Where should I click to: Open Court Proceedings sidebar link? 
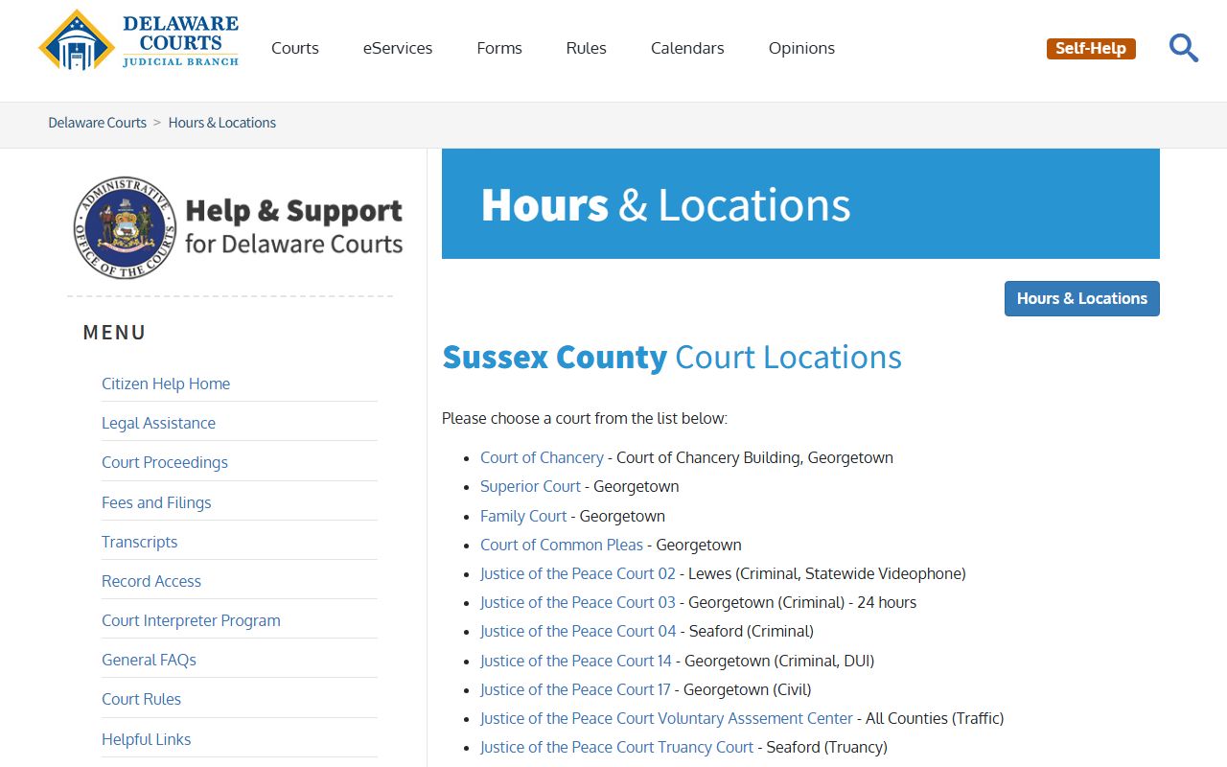tap(165, 462)
